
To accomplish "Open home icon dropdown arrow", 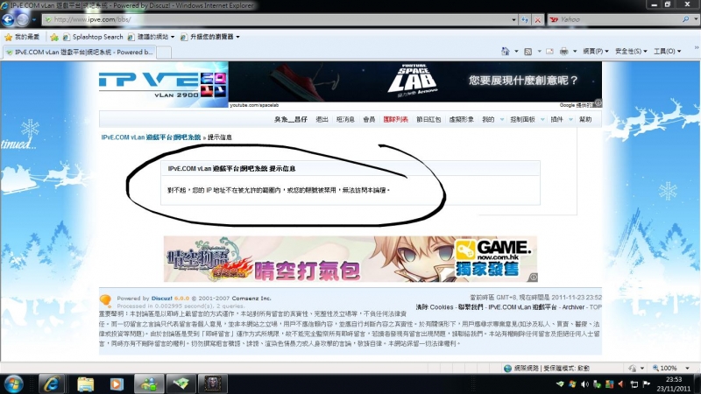I will pyautogui.click(x=516, y=52).
